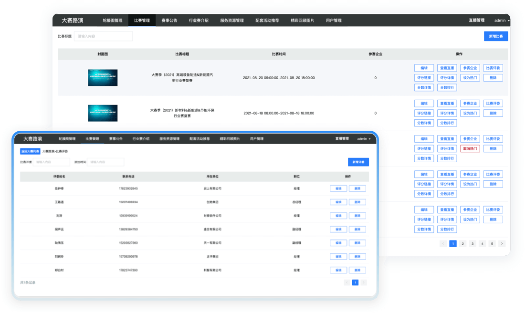Click the first competition cover thumbnail
The height and width of the screenshot is (313, 526).
point(103,77)
